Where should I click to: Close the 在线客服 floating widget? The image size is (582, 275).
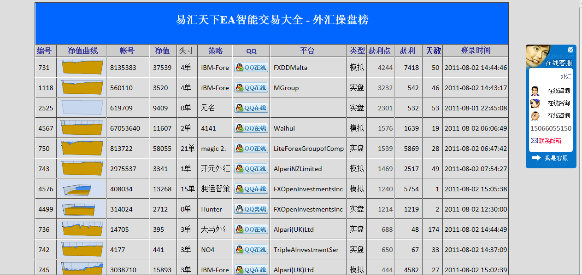click(x=570, y=50)
